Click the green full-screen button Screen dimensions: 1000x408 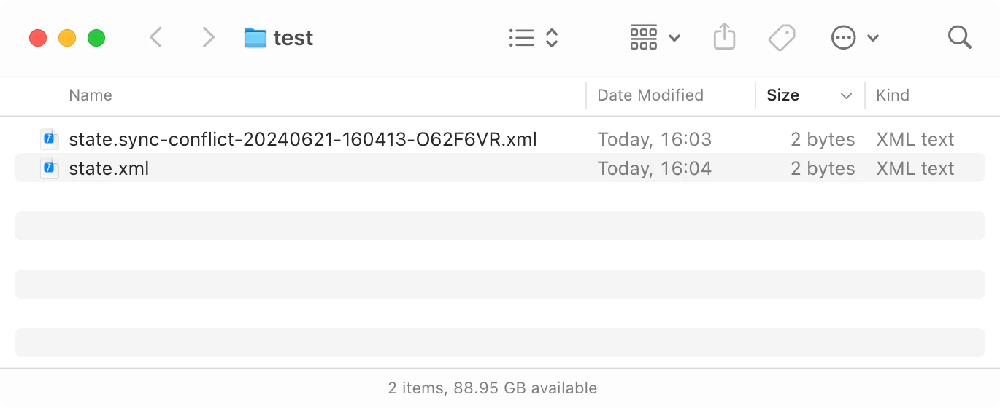coord(96,38)
